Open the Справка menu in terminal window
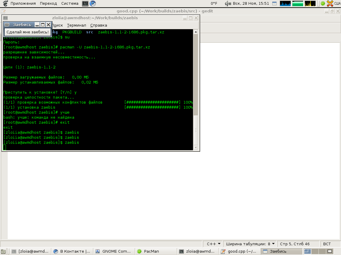 99,25
